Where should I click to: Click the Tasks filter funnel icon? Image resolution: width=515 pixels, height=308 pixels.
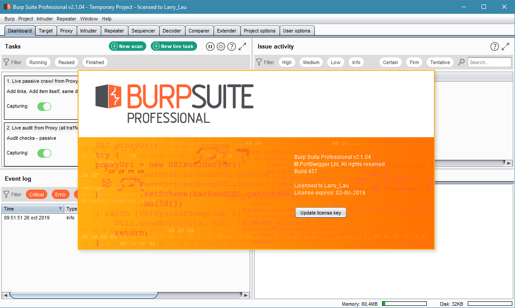pos(6,62)
